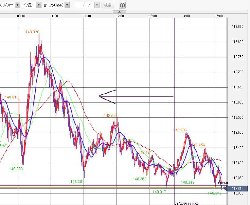Open the USD/JPY currency pair dropdown
Screen dimensions: 250x205
tap(17, 5)
